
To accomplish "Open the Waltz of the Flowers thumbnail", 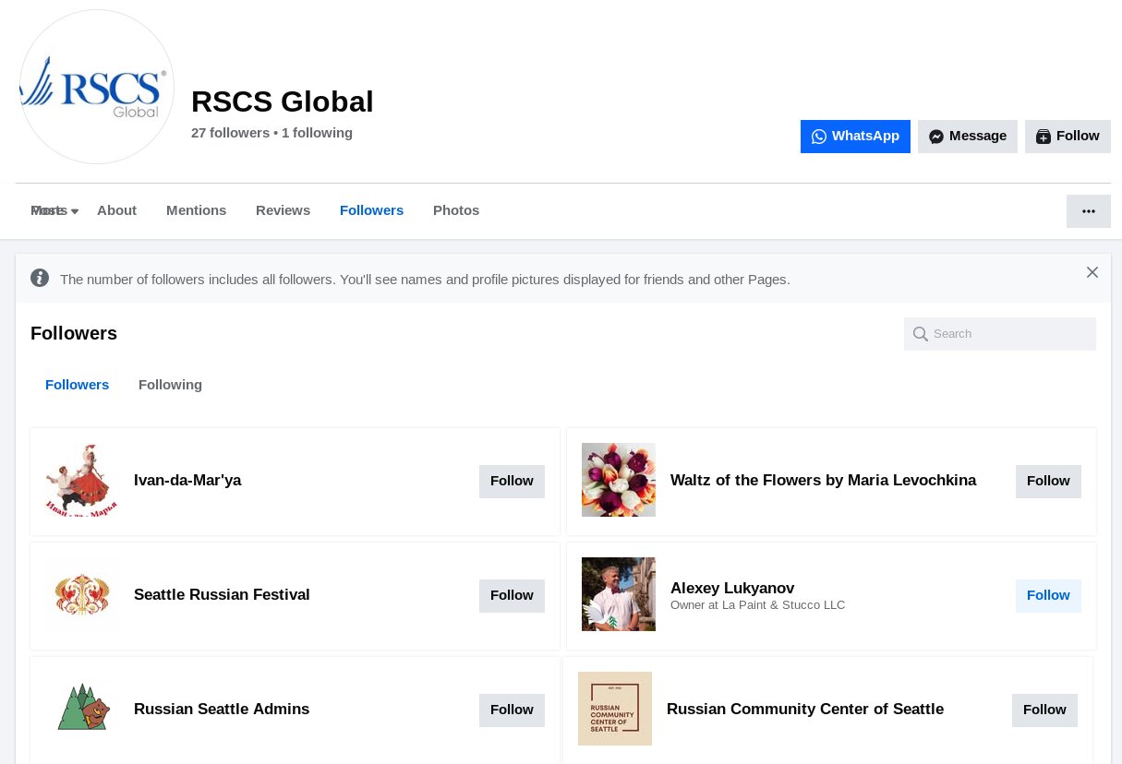I will click(619, 480).
